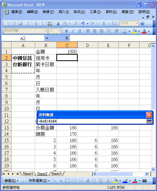Select the Line drawing tool

(x=54, y=181)
